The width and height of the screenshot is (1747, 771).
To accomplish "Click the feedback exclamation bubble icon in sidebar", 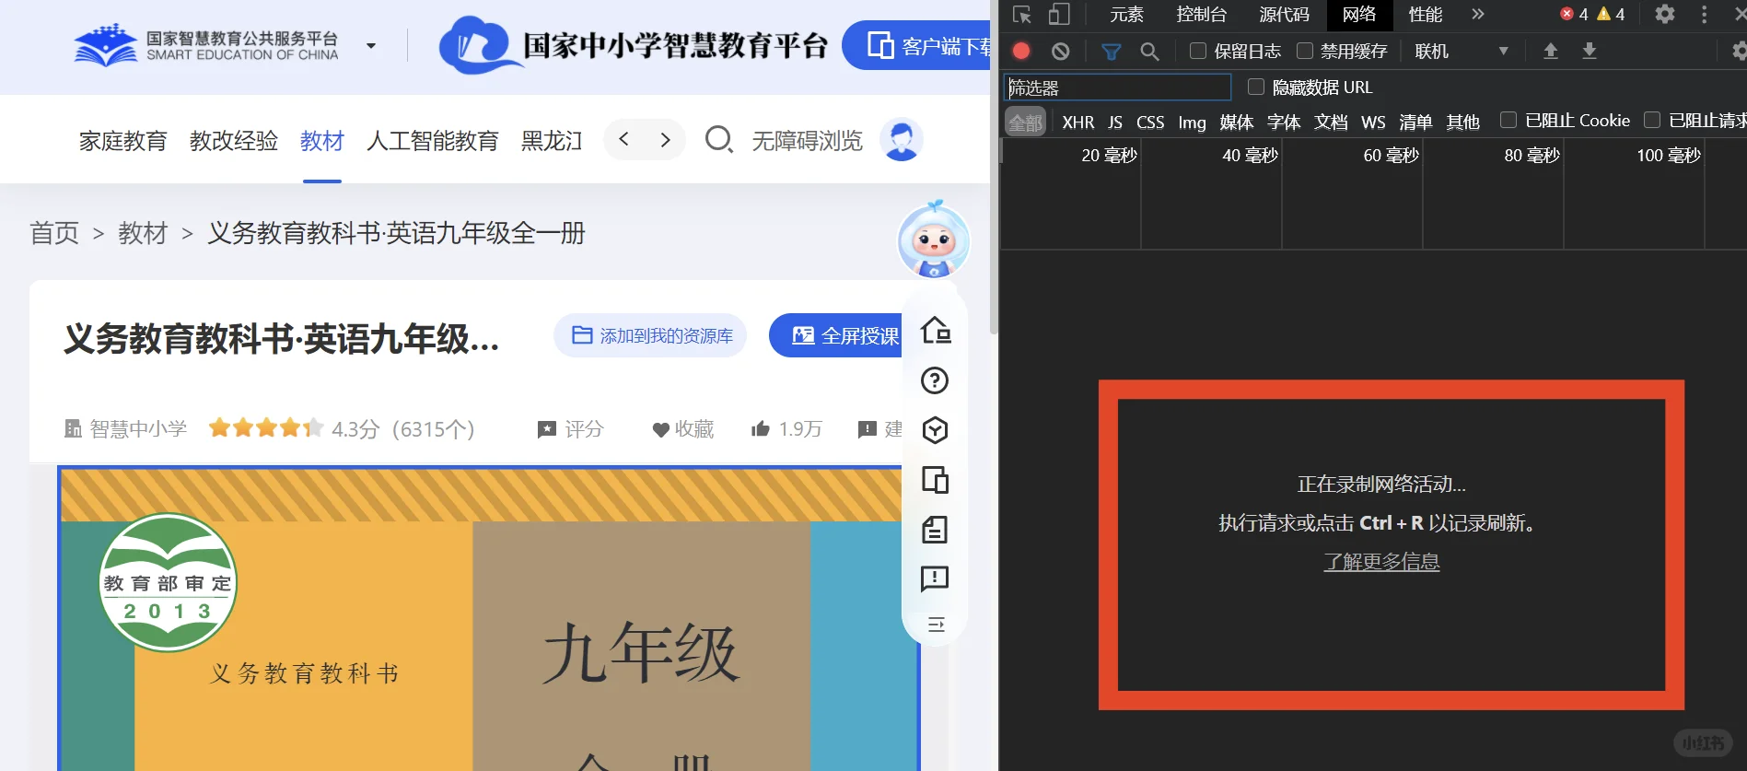I will [935, 578].
